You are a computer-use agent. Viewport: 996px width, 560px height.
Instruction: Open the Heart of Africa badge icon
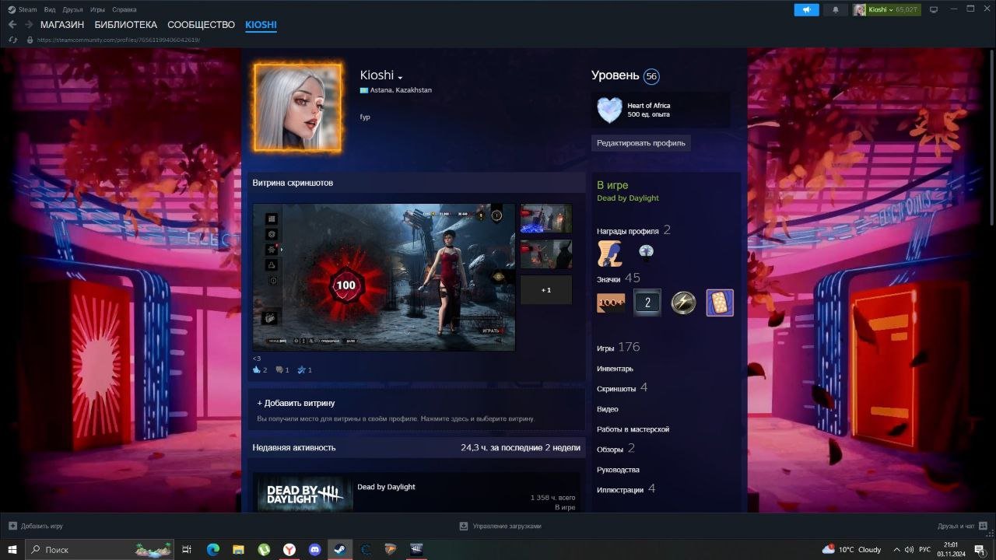609,110
